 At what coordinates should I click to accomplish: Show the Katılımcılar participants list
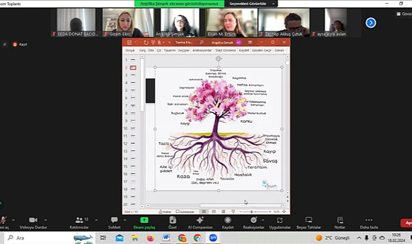[x=79, y=223]
